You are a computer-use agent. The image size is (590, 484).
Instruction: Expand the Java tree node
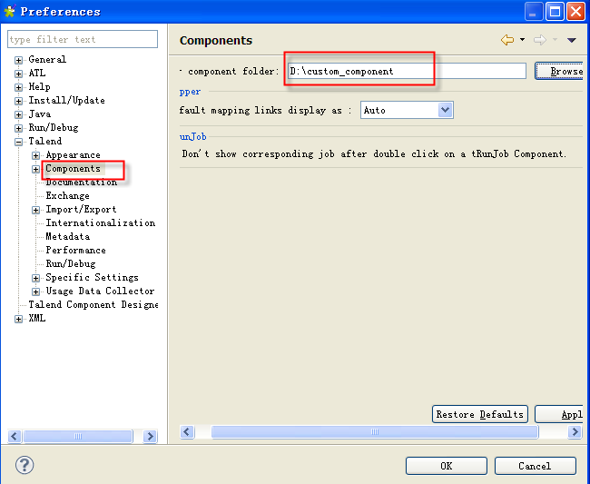(18, 114)
